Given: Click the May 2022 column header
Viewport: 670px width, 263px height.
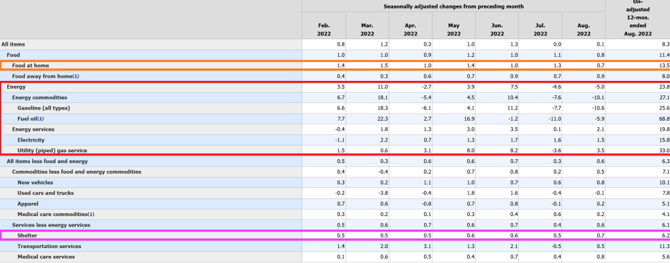Looking at the screenshot, I should pyautogui.click(x=453, y=29).
